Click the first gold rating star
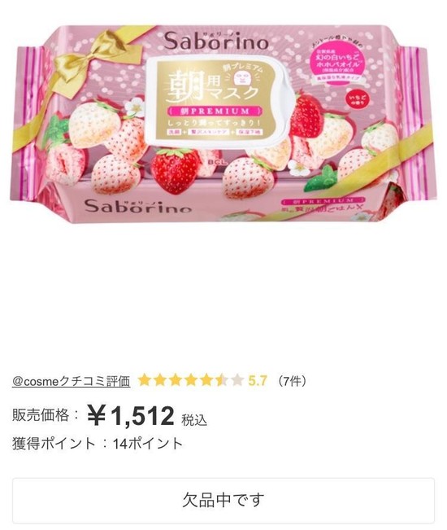This screenshot has height=530, width=447. click(x=144, y=380)
